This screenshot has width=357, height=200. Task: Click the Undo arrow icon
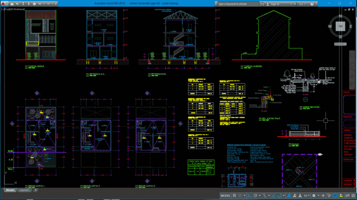(x=40, y=4)
